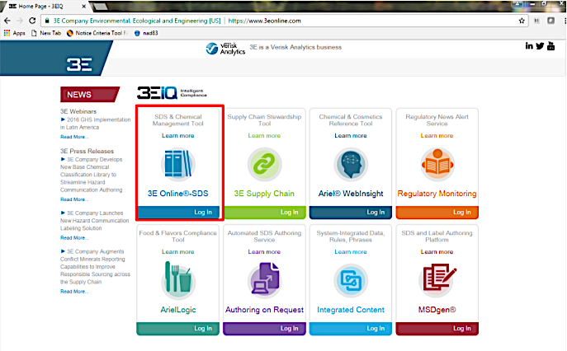Image resolution: width=567 pixels, height=351 pixels.
Task: Read More on Base Chemical Classification Library
Action: pyautogui.click(x=74, y=199)
